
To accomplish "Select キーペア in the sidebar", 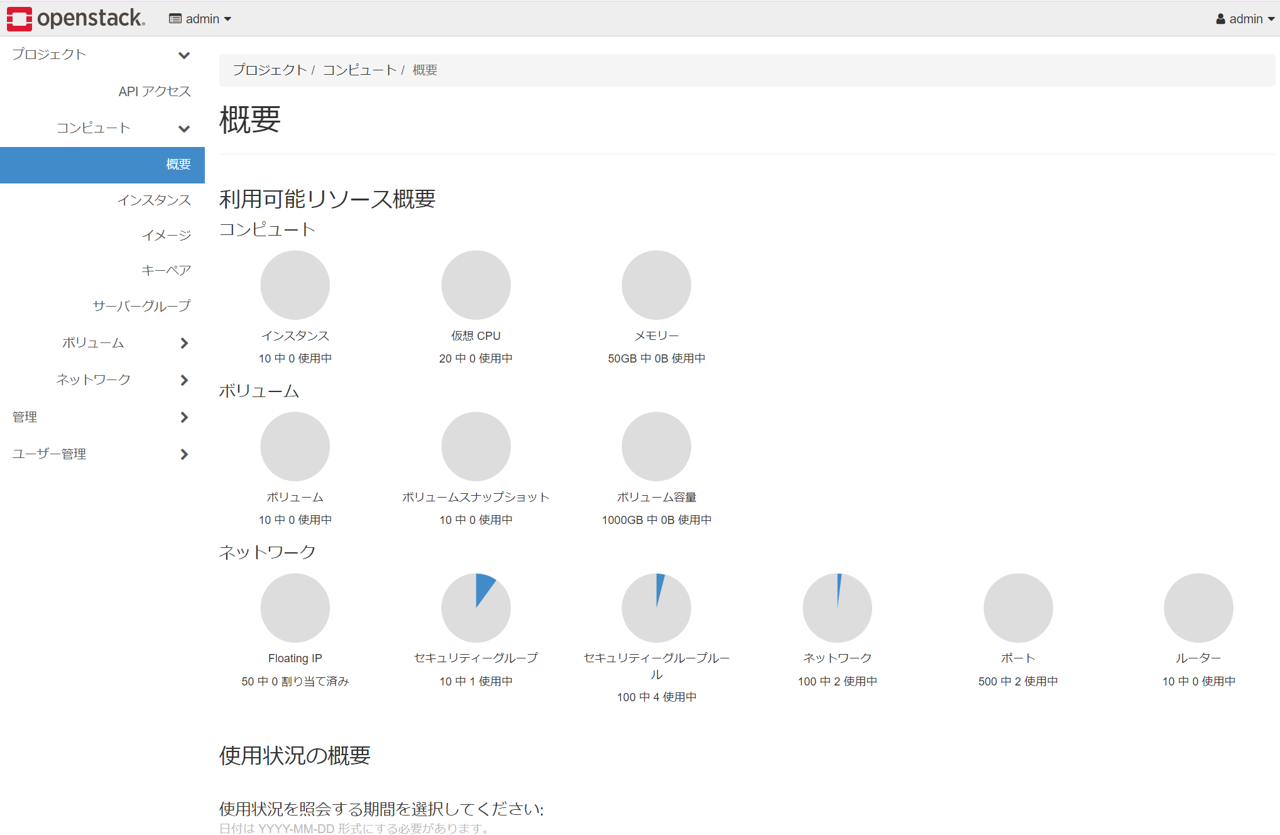I will click(167, 270).
